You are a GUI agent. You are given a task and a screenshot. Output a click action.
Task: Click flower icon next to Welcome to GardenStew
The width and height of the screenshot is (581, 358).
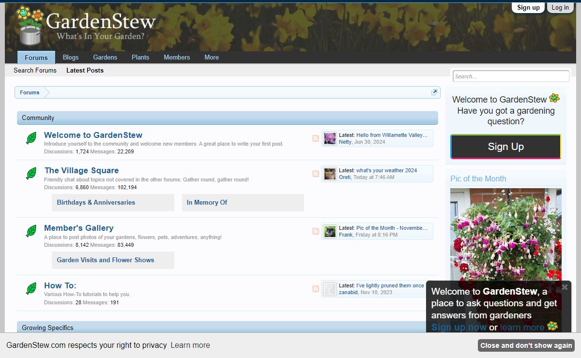(x=554, y=98)
